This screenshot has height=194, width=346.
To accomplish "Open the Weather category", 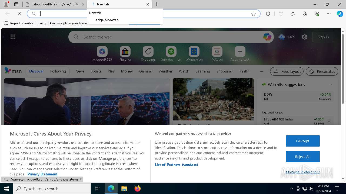I will pyautogui.click(x=165, y=71).
